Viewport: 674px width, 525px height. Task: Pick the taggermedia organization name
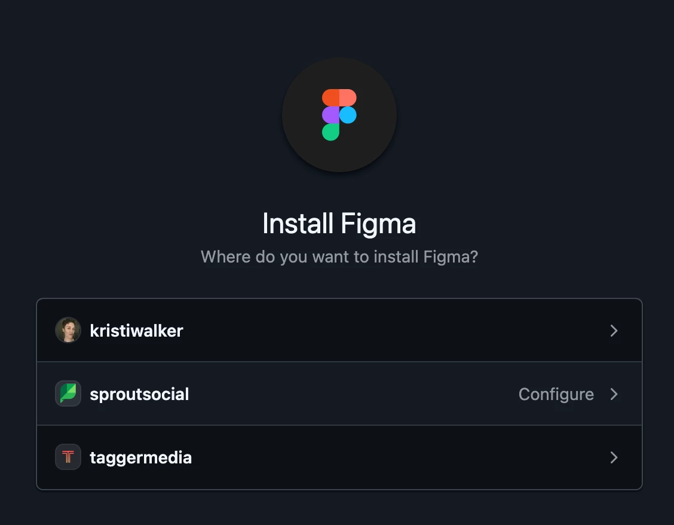140,457
